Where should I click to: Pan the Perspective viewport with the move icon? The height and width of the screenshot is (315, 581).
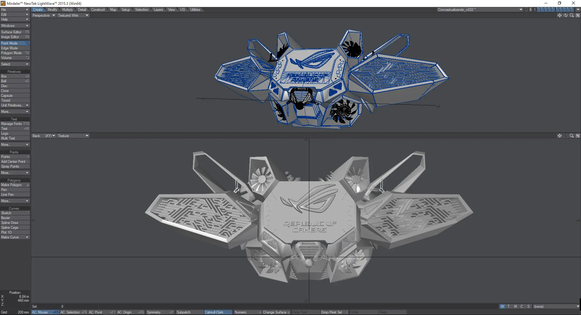point(560,15)
